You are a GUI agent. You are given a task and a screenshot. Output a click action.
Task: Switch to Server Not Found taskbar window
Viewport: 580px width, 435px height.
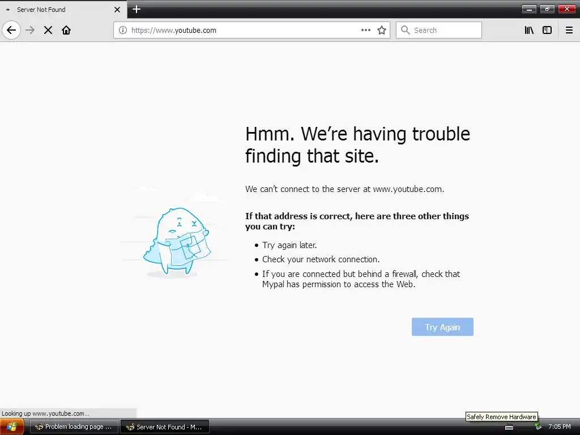click(x=165, y=427)
